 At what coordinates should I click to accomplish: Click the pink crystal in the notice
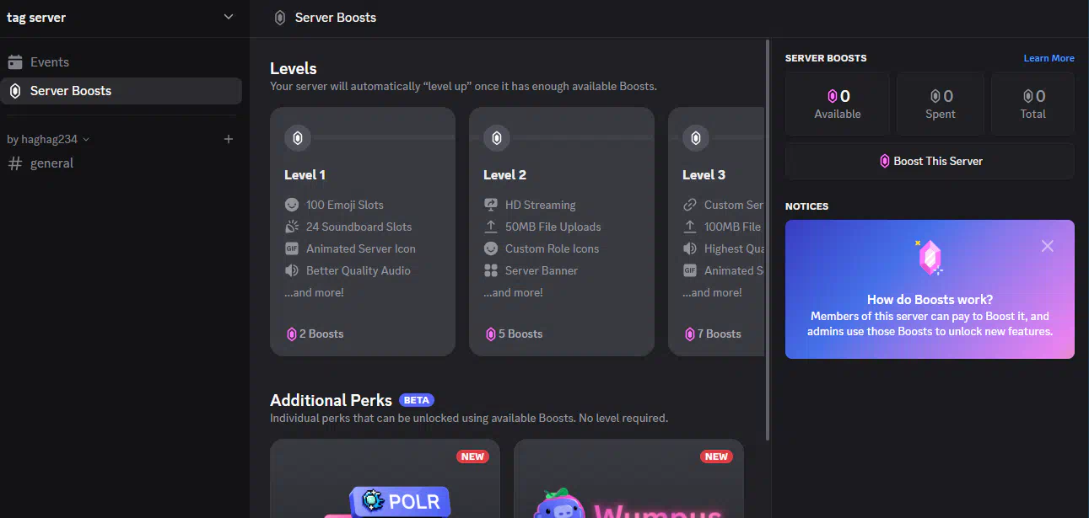tap(930, 258)
